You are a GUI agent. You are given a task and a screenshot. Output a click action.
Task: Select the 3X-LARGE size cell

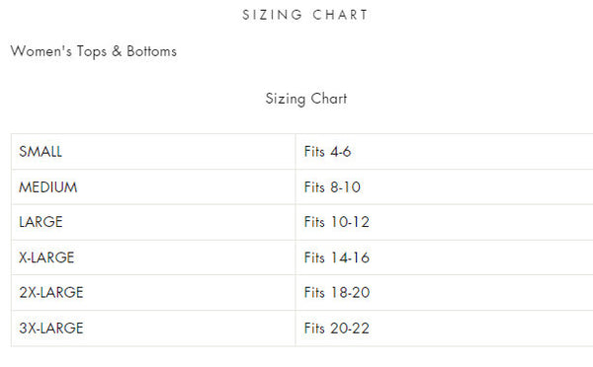coord(153,329)
